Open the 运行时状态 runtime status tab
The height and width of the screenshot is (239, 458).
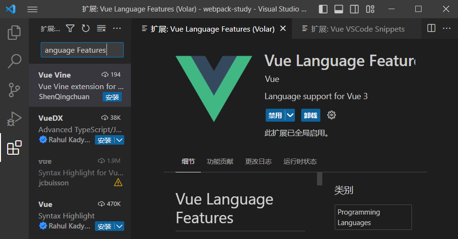point(300,161)
